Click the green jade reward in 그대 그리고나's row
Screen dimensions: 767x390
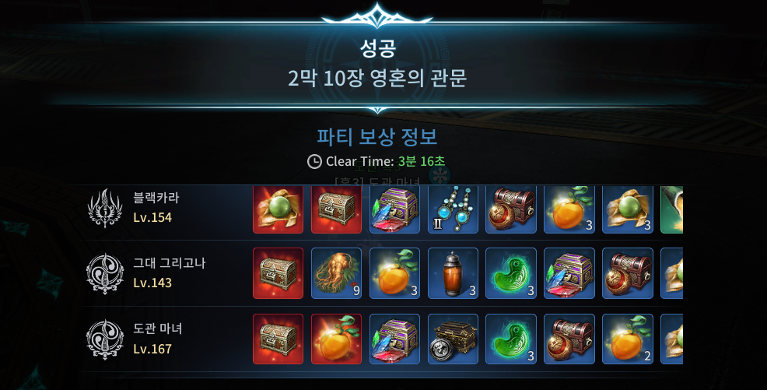511,273
